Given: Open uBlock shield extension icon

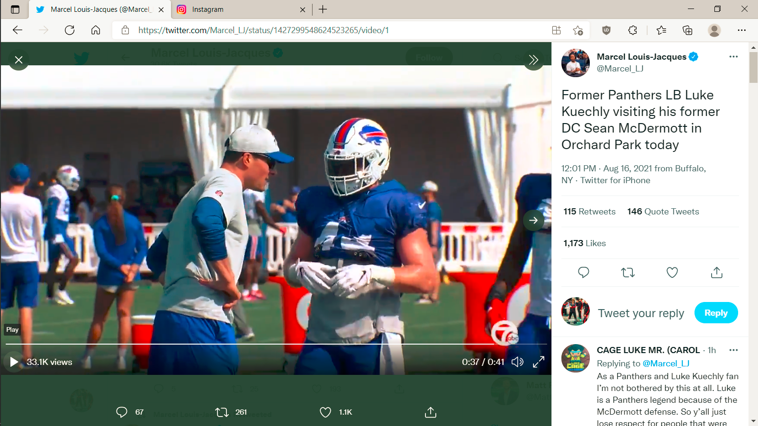Looking at the screenshot, I should [606, 30].
